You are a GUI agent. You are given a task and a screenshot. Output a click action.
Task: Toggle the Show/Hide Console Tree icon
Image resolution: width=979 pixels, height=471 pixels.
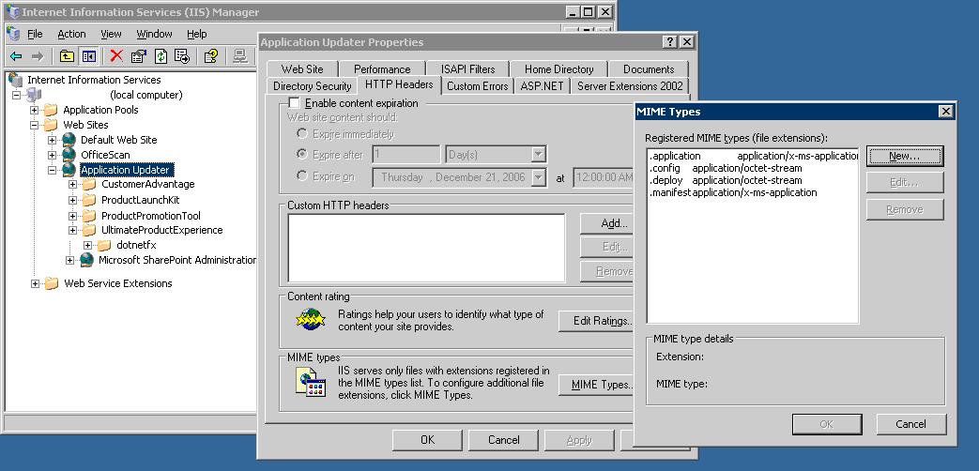point(88,57)
